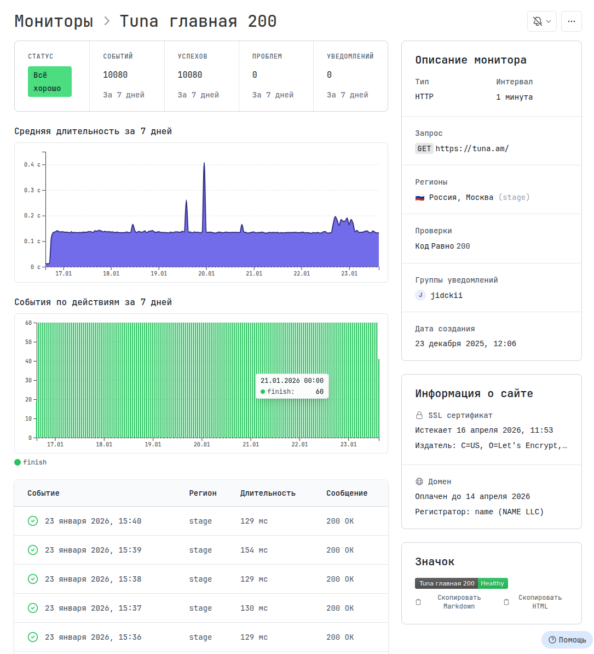Open the Помощь help button

(567, 640)
